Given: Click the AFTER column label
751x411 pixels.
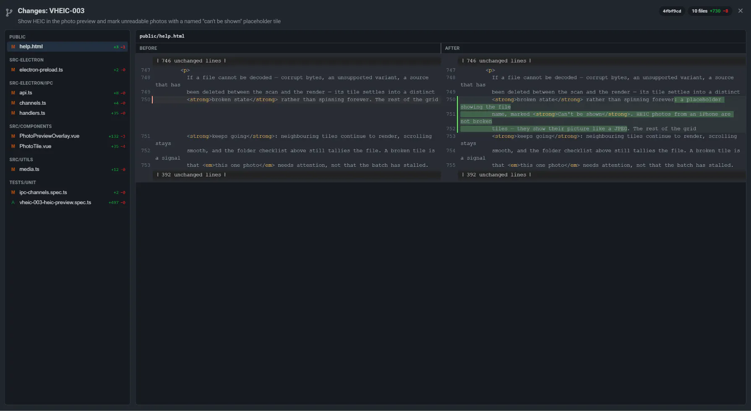Looking at the screenshot, I should click(452, 48).
